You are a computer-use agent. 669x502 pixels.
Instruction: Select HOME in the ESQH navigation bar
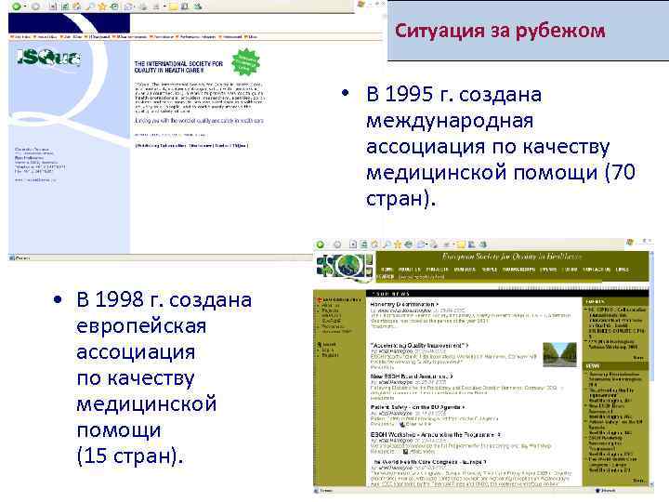click(387, 270)
